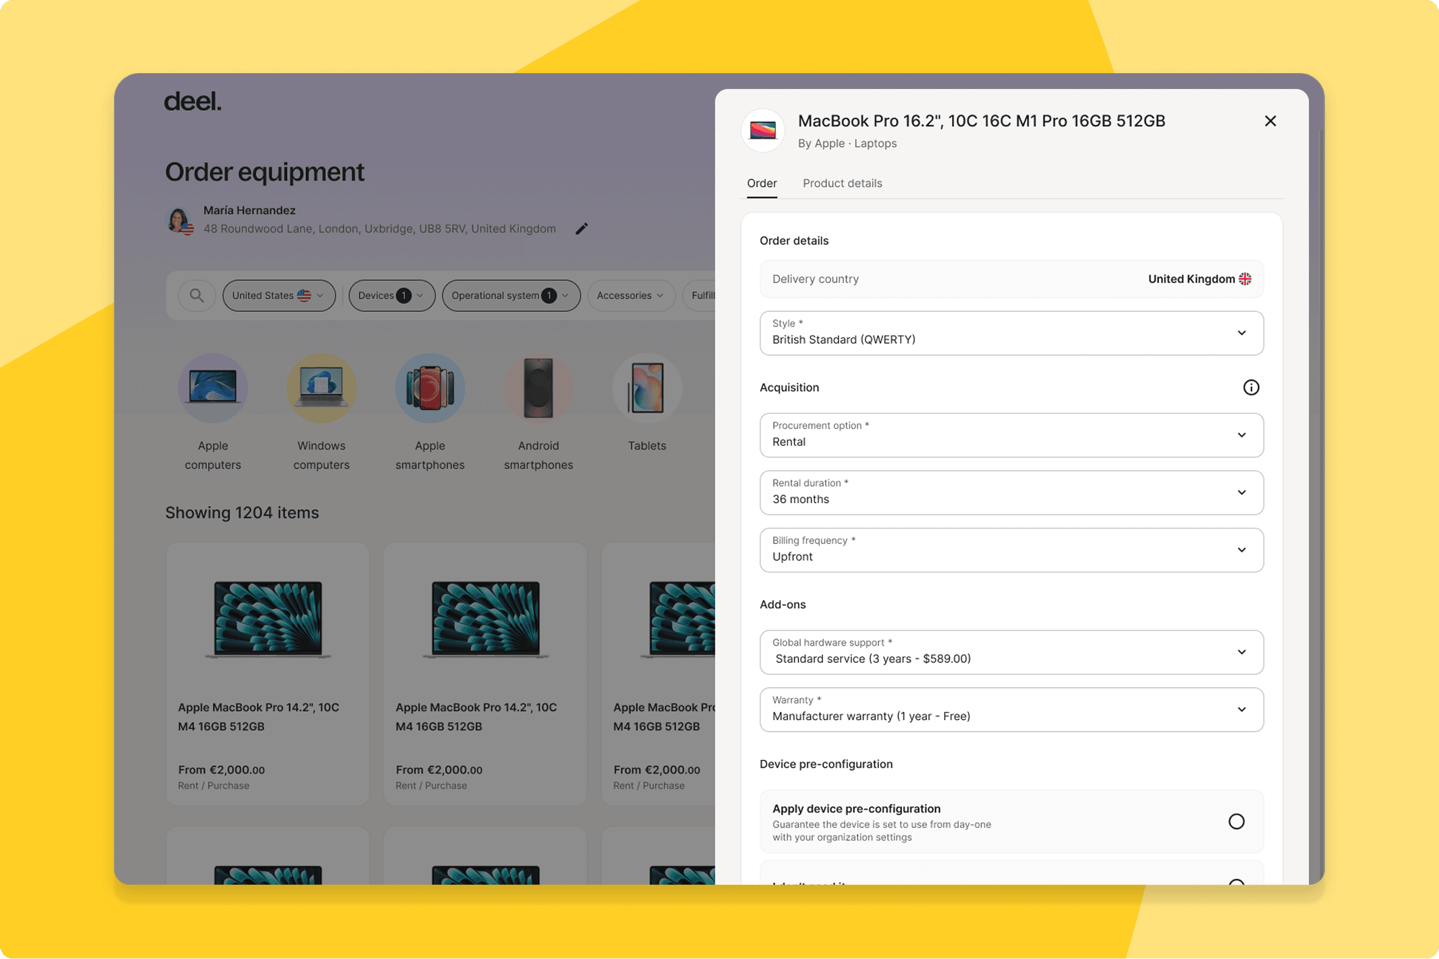Click the María Hernandez name
Viewport: 1439px width, 959px height.
pyautogui.click(x=249, y=210)
